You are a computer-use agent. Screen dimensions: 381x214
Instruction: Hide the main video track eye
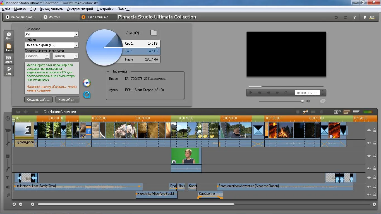pos(369,130)
